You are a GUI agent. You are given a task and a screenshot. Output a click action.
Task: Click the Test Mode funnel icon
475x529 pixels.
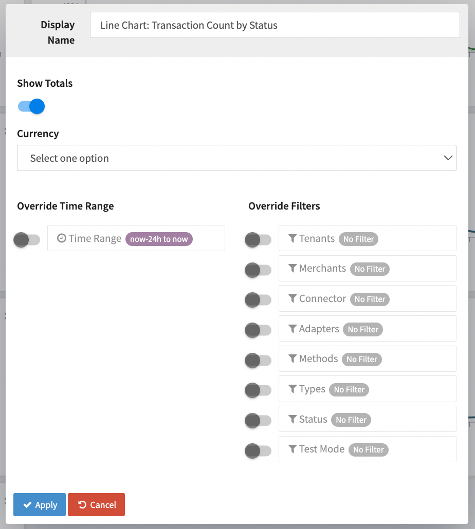(293, 449)
